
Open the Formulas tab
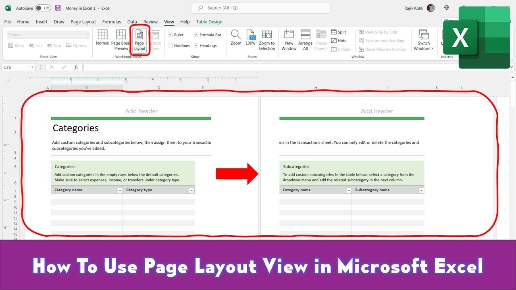click(112, 22)
